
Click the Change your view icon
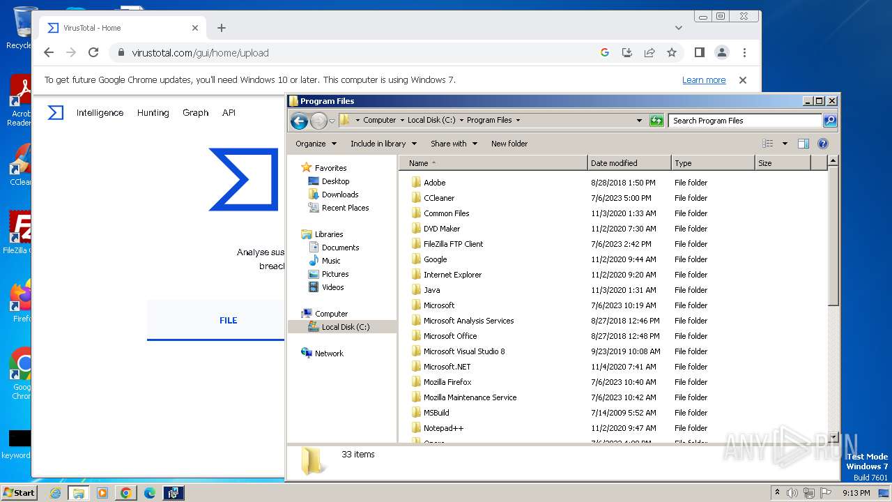click(x=768, y=144)
